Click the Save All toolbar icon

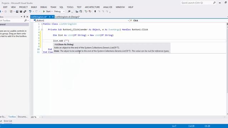point(25,11)
